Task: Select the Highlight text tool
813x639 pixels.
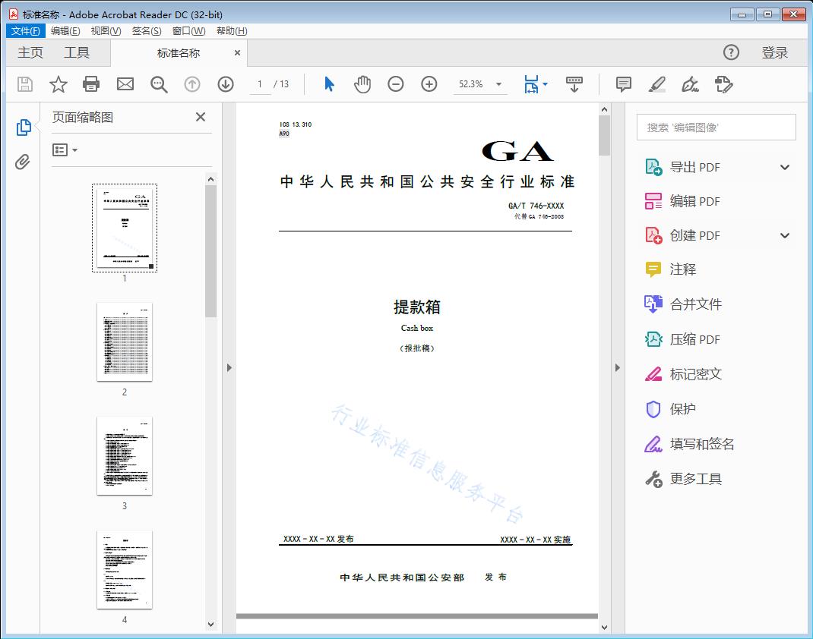Action: click(656, 84)
